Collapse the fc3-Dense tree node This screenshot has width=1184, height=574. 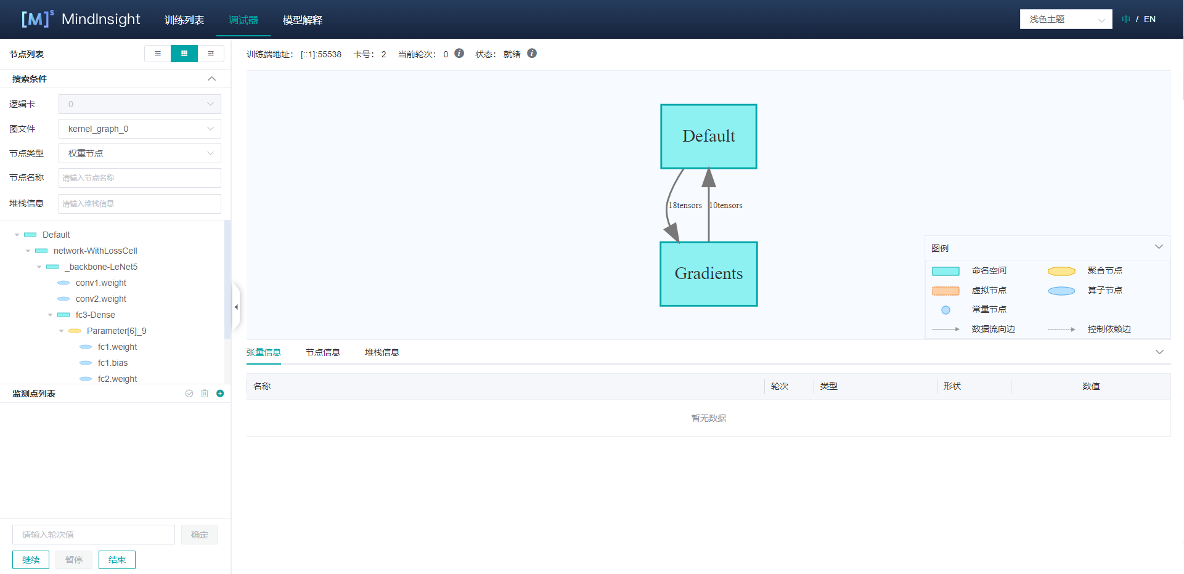[x=51, y=315]
